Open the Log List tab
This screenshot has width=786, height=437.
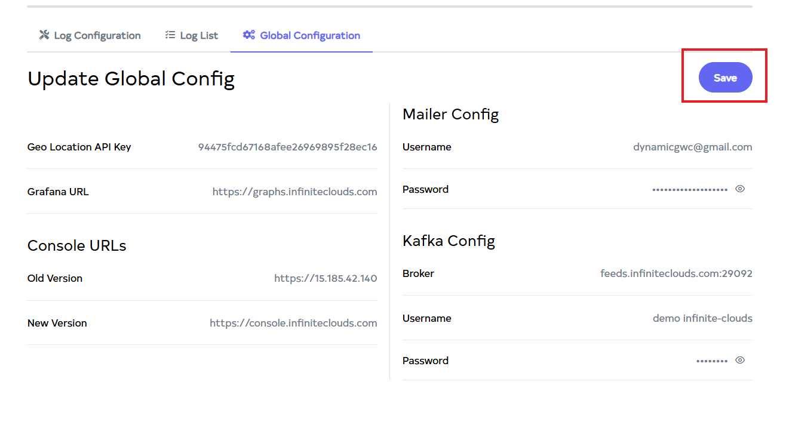199,36
